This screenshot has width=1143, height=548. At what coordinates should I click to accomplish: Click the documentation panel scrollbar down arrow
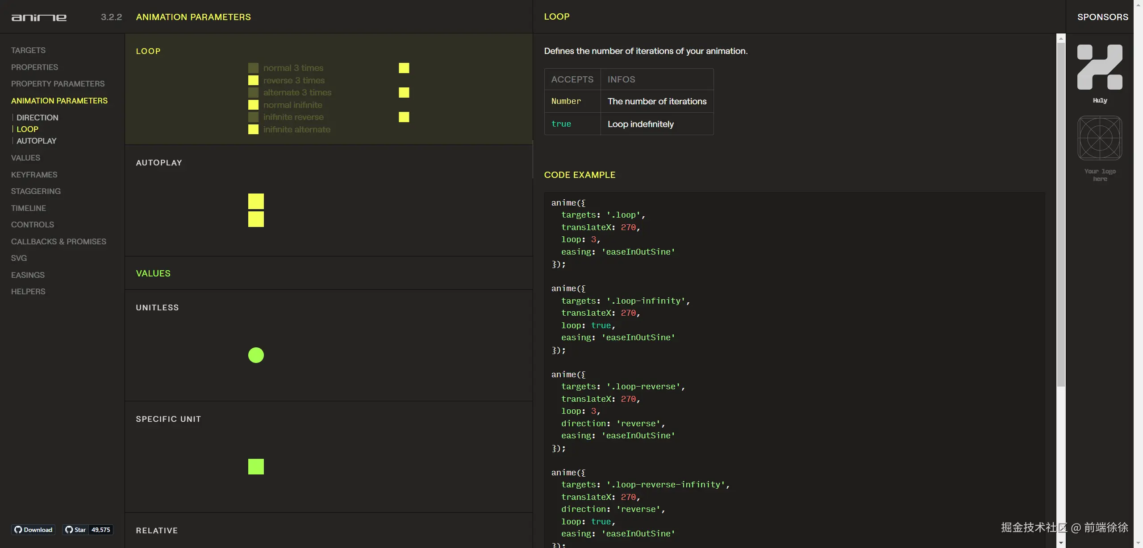pos(1061,543)
